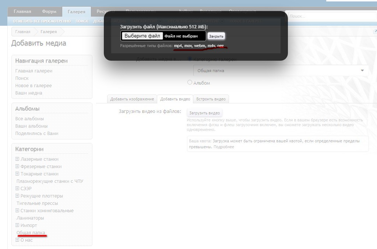Click Главная in the breadcrumb
Viewport: 377px width, 249px height.
(x=22, y=32)
